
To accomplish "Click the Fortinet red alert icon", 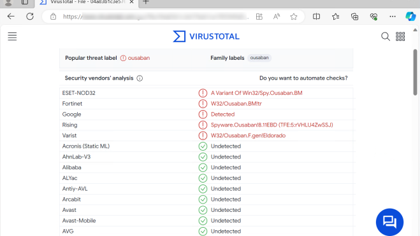I will [203, 104].
